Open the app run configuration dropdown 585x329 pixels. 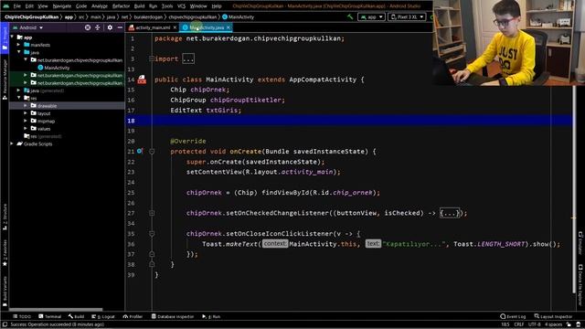(372, 16)
